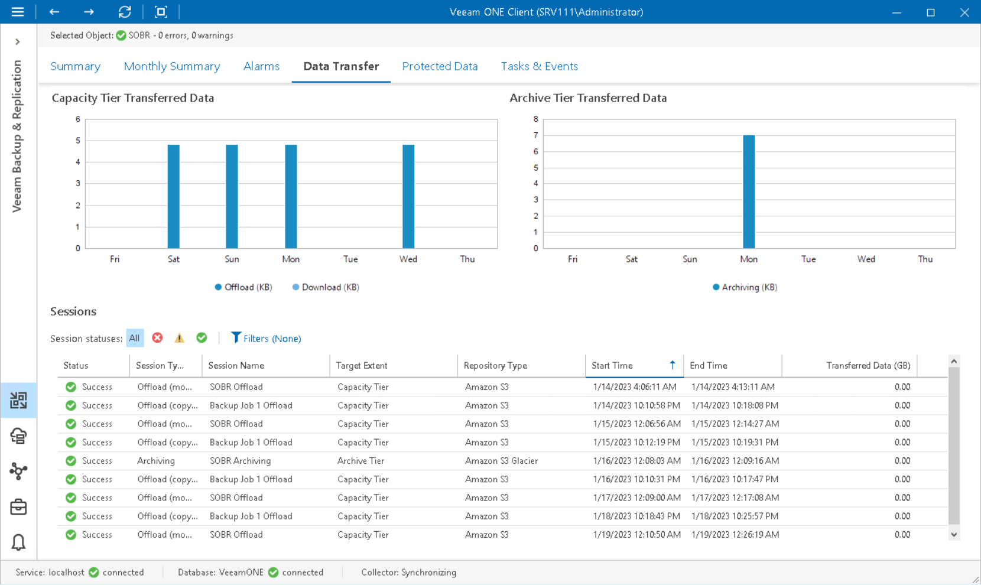Filter sessions by error status
The width and height of the screenshot is (981, 585).
[x=157, y=337]
